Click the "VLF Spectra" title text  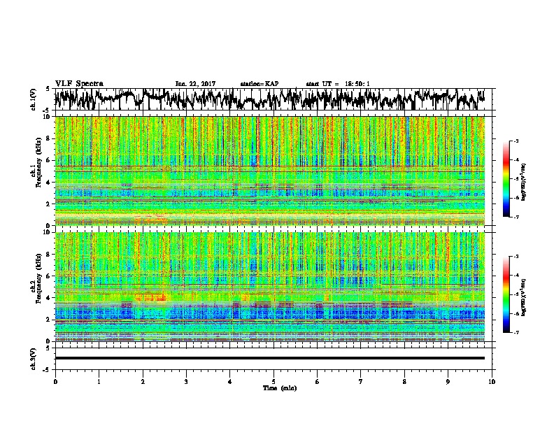point(79,83)
